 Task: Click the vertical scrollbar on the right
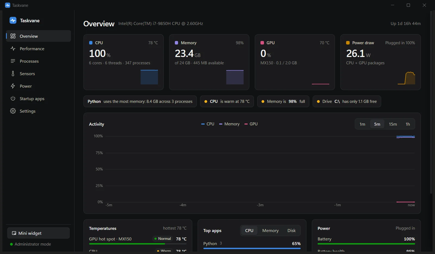[x=431, y=102]
